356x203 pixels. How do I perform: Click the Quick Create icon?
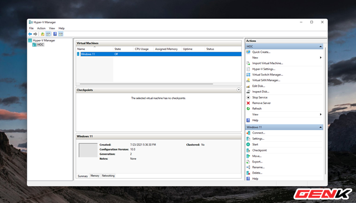[x=248, y=52]
